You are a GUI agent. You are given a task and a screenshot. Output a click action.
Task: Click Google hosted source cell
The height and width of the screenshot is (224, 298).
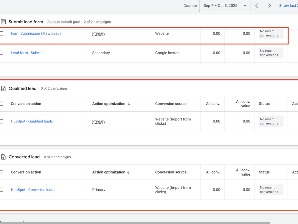tap(167, 53)
